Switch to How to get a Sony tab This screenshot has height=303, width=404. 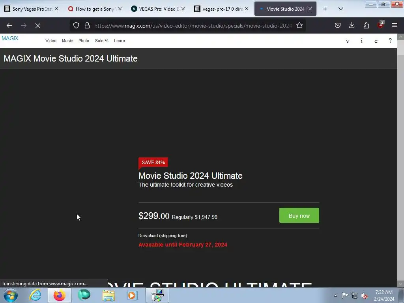(95, 9)
